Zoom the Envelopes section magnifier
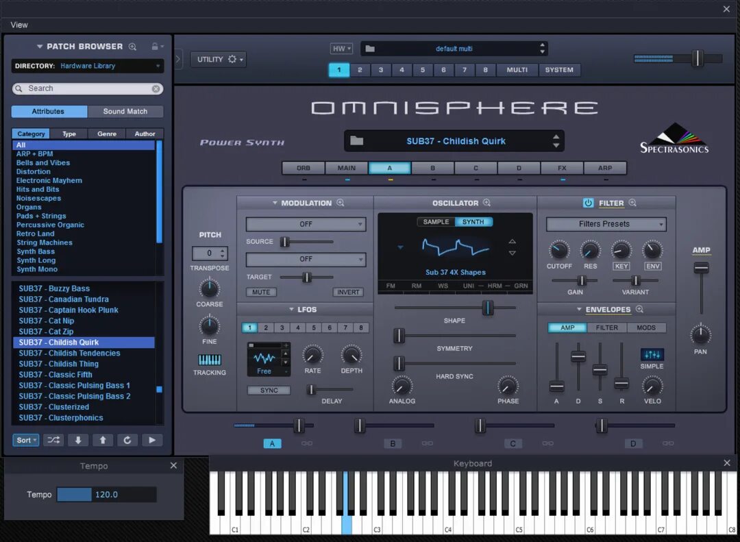The width and height of the screenshot is (740, 542). pyautogui.click(x=639, y=309)
